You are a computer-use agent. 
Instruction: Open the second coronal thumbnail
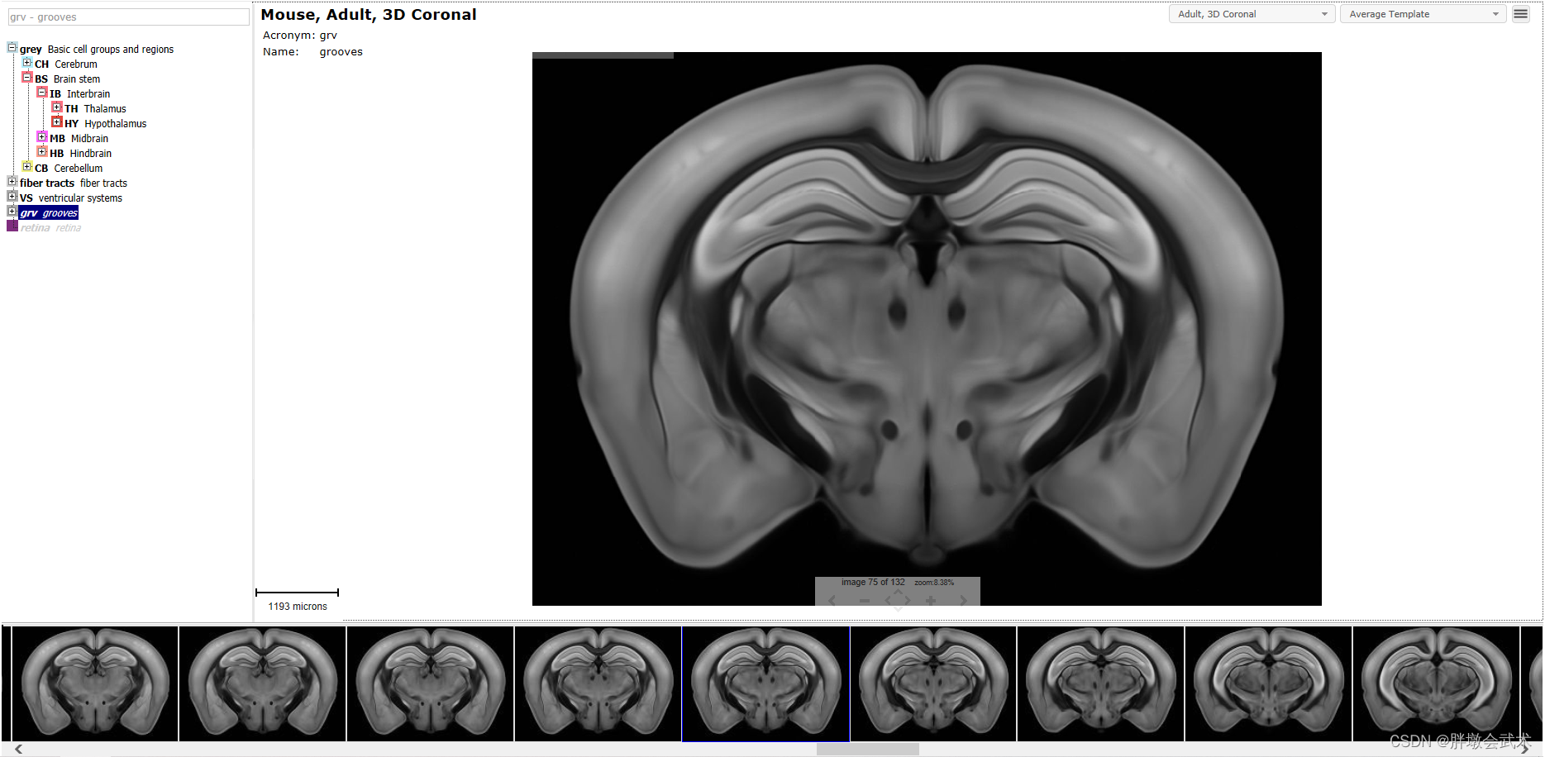pyautogui.click(x=262, y=683)
